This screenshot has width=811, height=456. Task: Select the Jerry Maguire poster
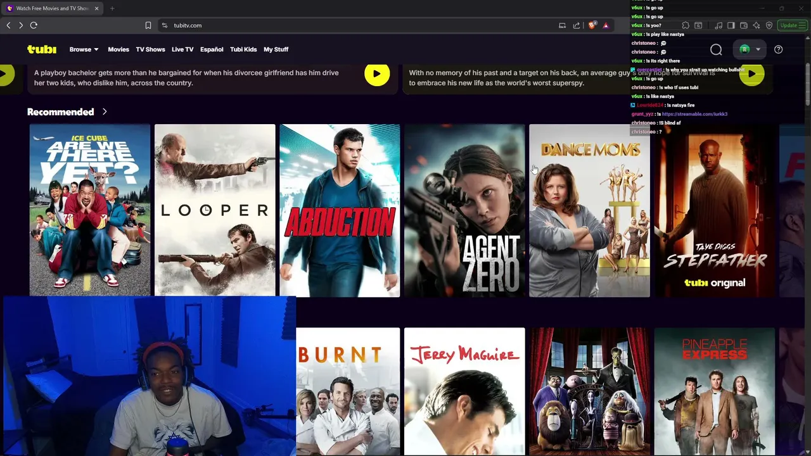[x=464, y=391]
